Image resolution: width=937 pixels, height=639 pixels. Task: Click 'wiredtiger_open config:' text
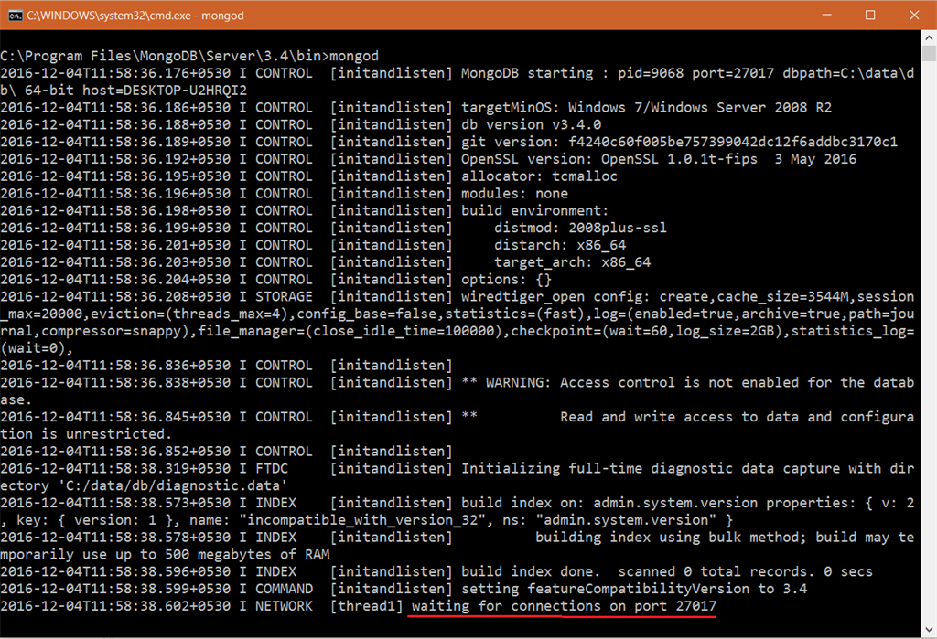click(x=555, y=297)
